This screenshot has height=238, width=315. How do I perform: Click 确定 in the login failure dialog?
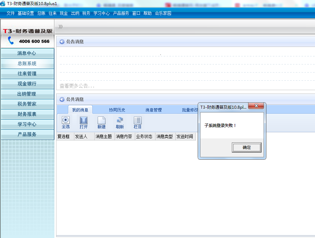[x=246, y=148]
